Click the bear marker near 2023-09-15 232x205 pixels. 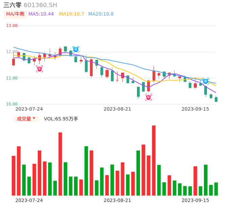pyautogui.click(x=206, y=81)
